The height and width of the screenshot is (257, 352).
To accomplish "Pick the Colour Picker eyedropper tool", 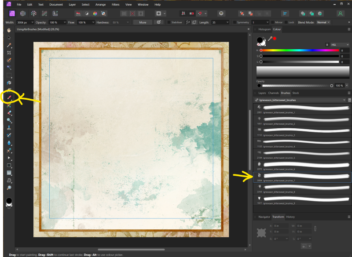I will pos(9,45).
